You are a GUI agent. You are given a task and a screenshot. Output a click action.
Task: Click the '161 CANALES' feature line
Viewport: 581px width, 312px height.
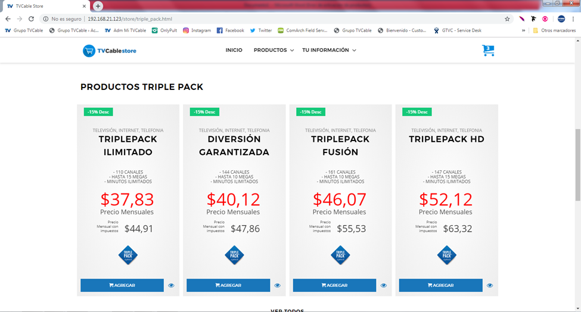pos(340,172)
